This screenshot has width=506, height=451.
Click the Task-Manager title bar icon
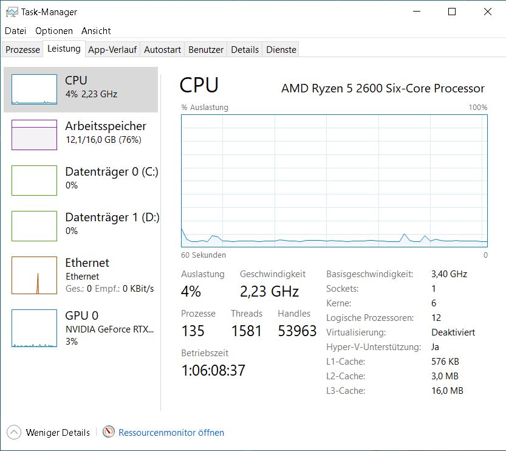tap(12, 12)
